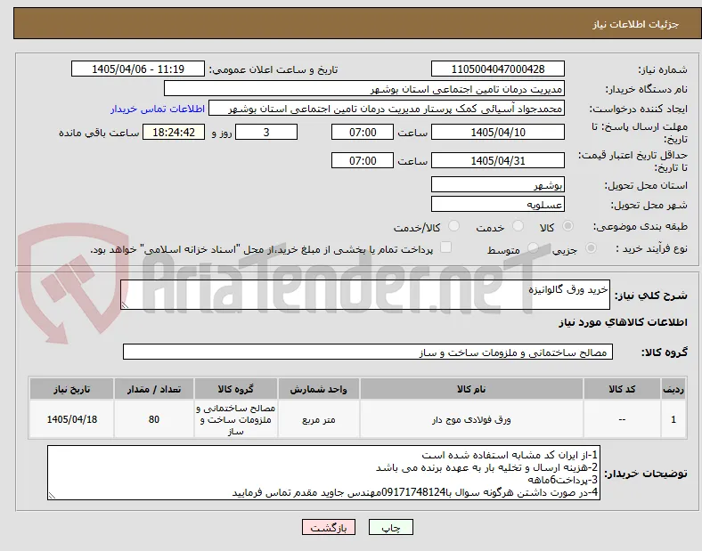The width and height of the screenshot is (702, 551).
Task: Click the quantity cell 80
Action: [154, 419]
